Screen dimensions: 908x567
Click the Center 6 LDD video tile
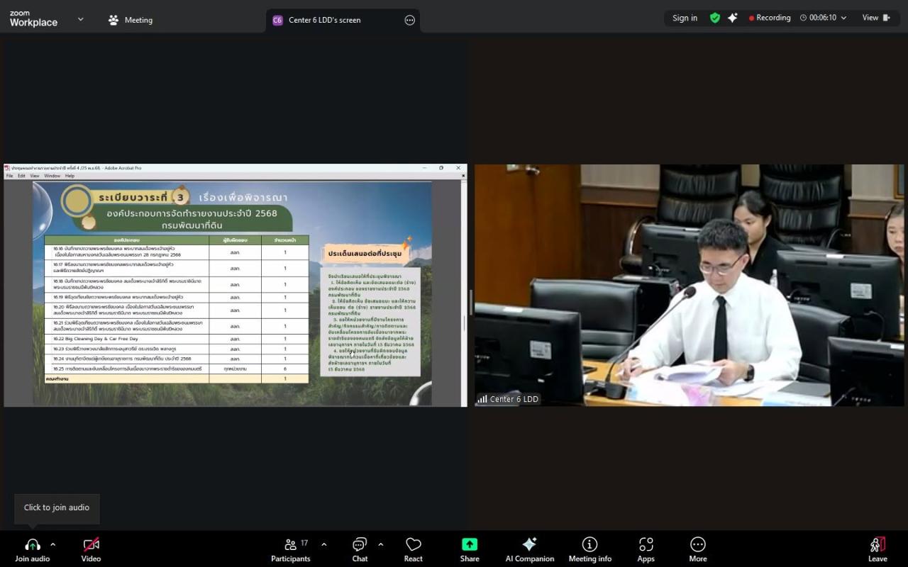(689, 285)
